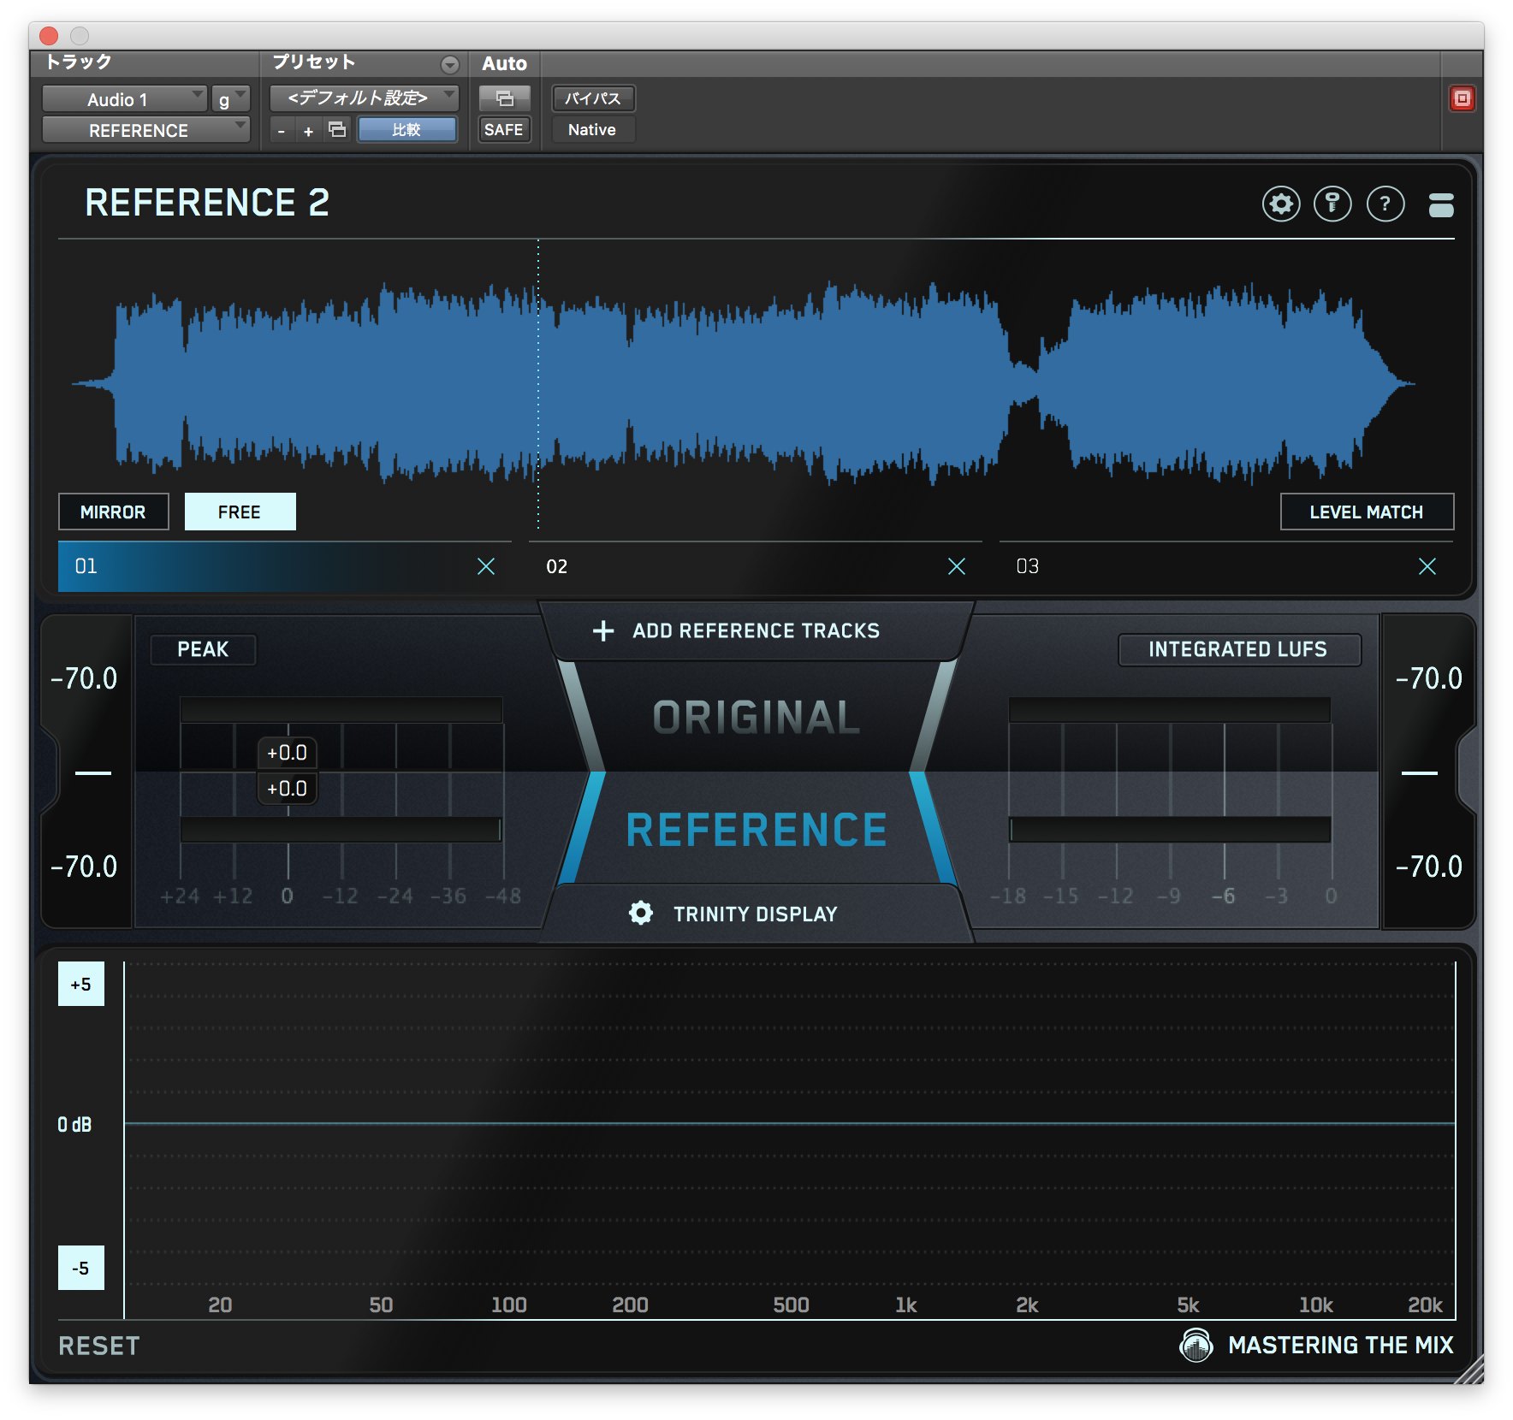
Task: Click the Mastering The Mix logo
Action: 1197,1345
